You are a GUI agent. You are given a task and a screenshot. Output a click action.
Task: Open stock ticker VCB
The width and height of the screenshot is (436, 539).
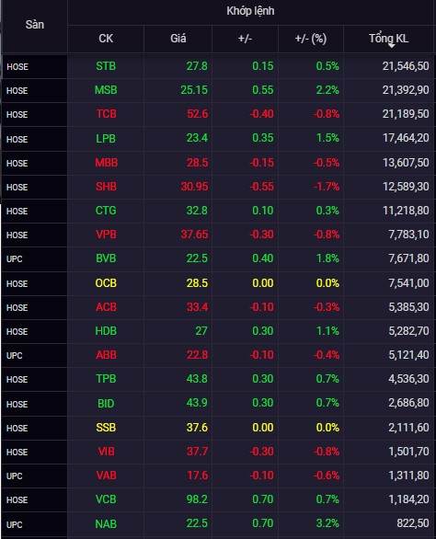106,499
